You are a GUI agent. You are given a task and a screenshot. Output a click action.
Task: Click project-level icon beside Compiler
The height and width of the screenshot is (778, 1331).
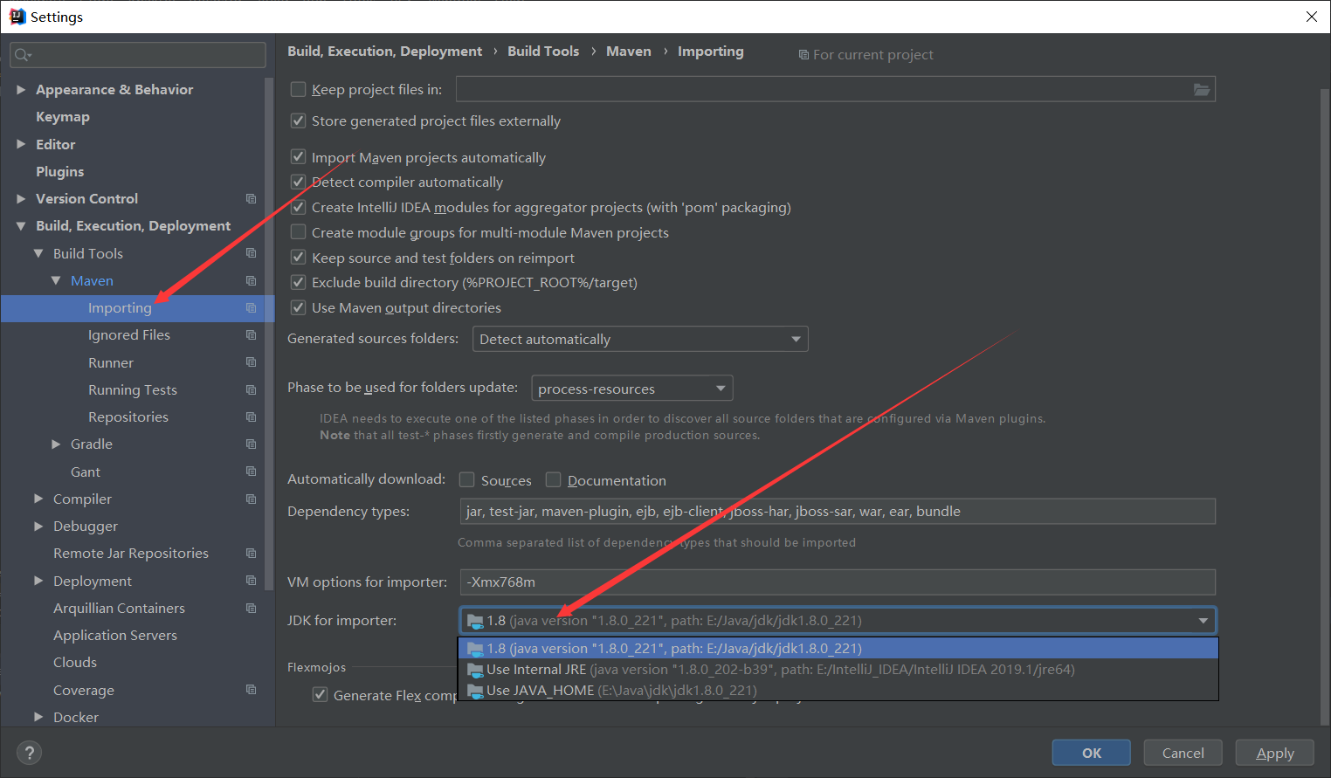251,499
